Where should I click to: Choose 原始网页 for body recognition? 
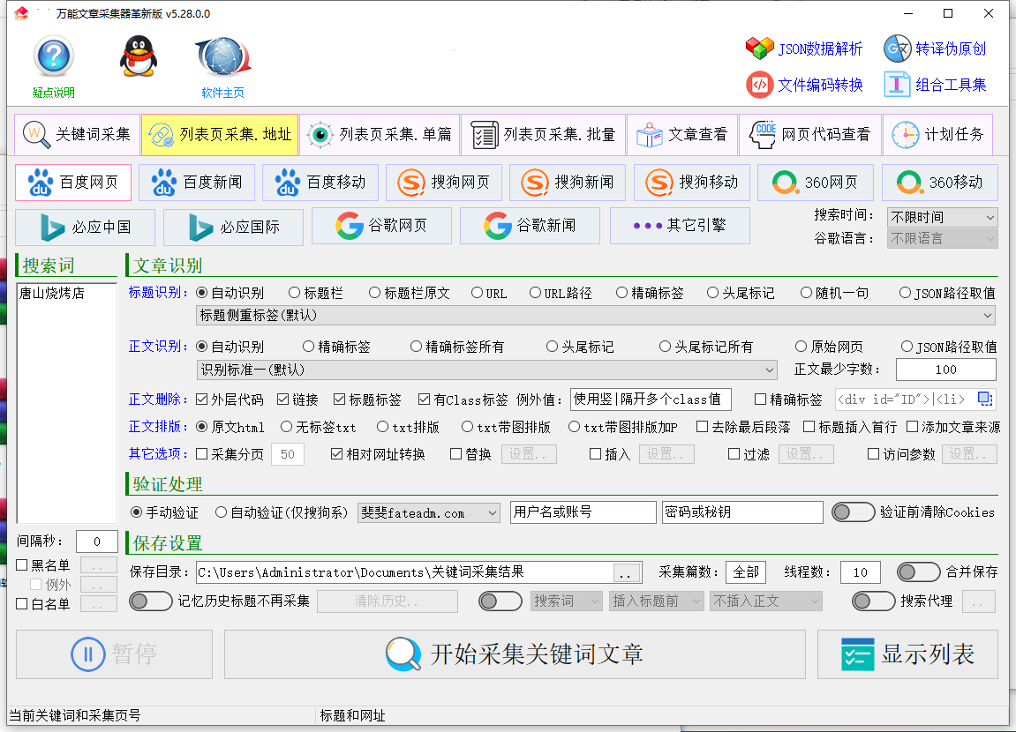click(829, 347)
